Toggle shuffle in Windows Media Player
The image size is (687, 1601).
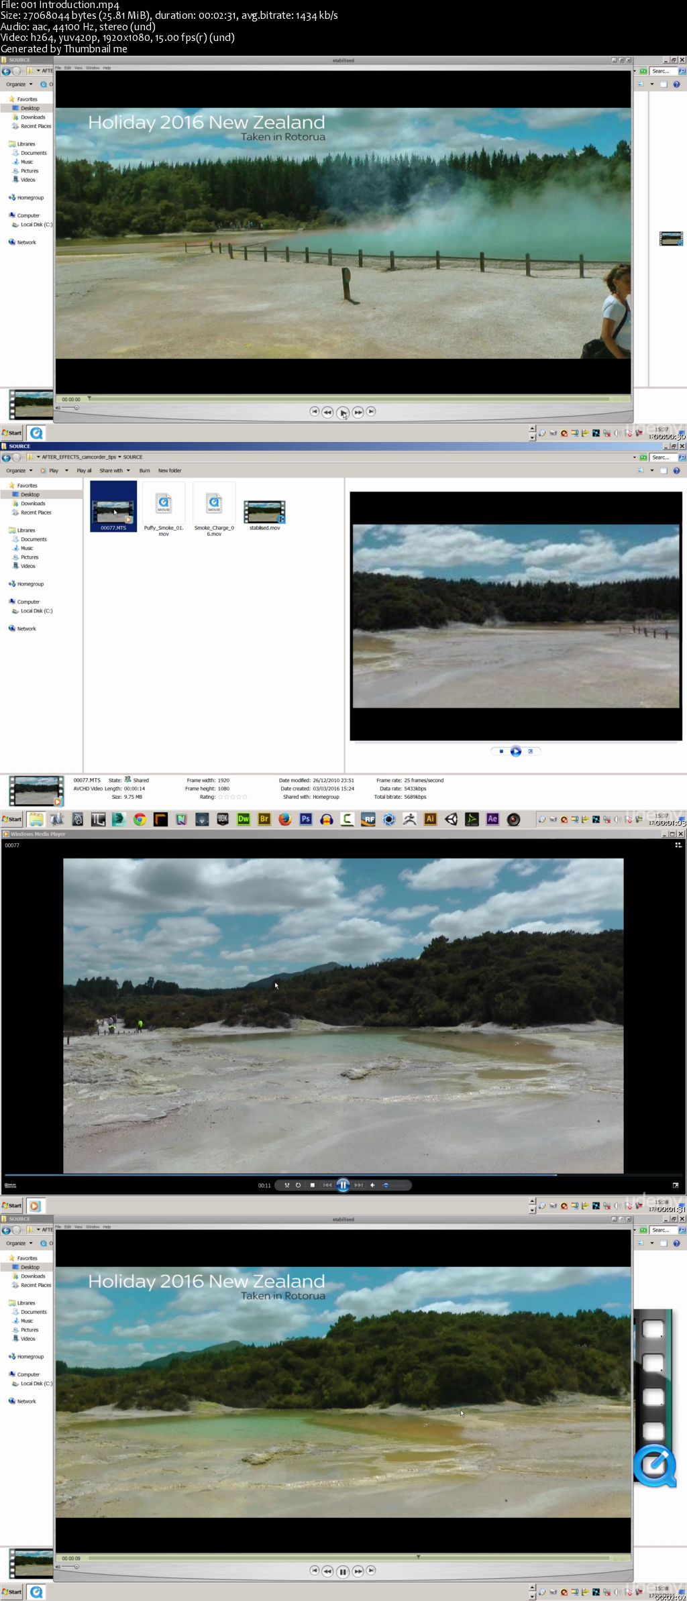click(287, 1185)
